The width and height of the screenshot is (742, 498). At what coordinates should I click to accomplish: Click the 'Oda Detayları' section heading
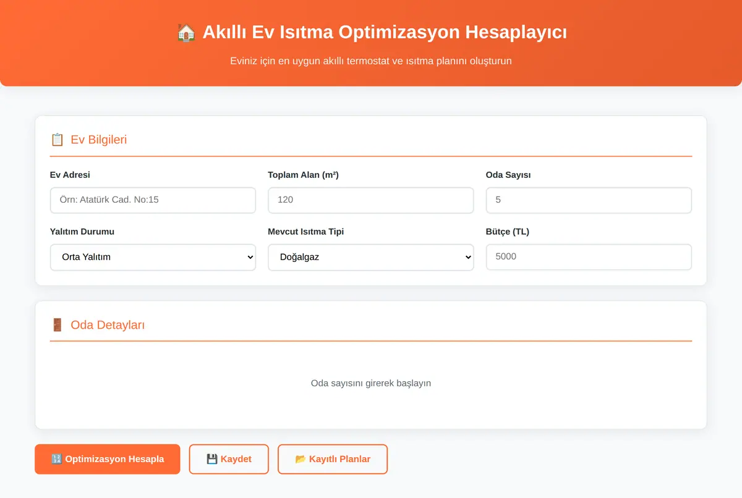[x=108, y=325]
